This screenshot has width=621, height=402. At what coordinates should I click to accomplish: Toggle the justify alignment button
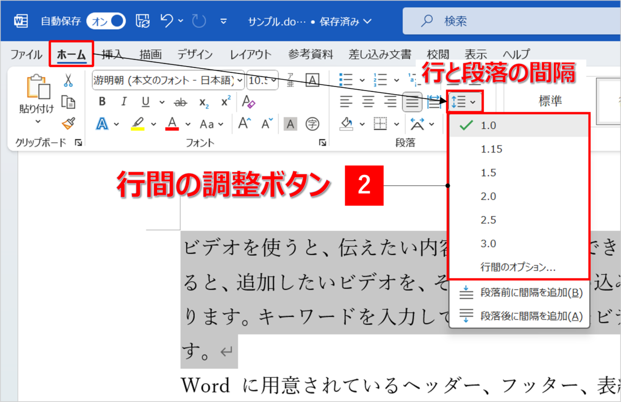[412, 102]
